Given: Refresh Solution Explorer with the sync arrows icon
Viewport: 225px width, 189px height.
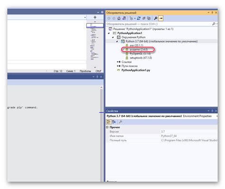Looking at the screenshot, I should [139, 19].
